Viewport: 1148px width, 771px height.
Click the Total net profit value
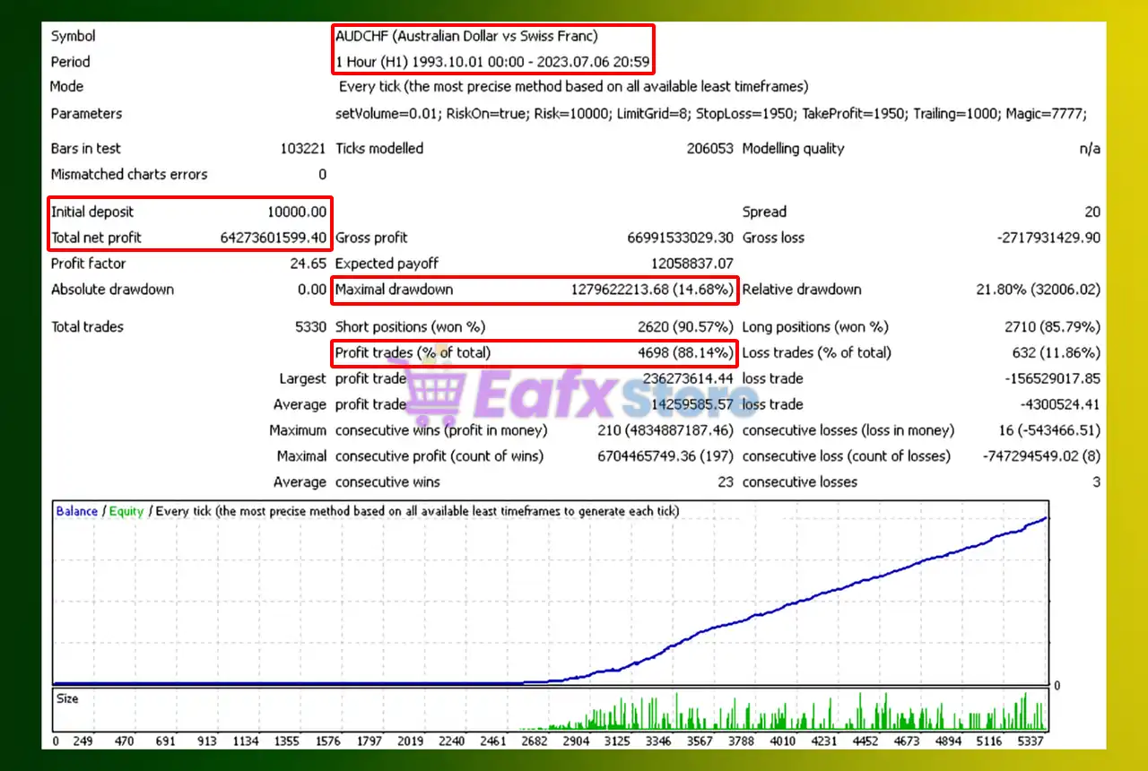[274, 238]
